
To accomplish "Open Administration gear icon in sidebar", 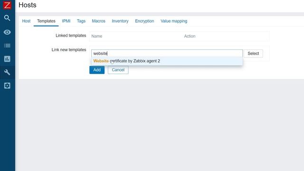I will [7, 85].
